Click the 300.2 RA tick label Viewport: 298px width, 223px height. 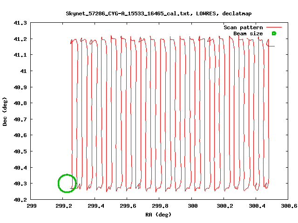(225, 206)
